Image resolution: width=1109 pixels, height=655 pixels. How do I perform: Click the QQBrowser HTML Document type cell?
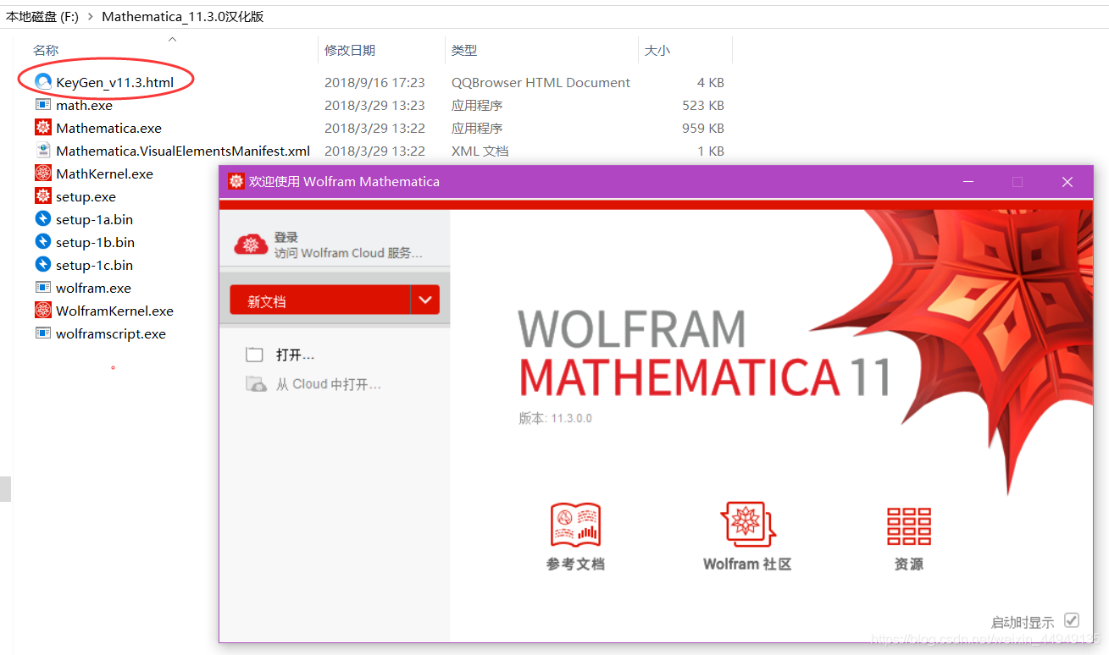[541, 82]
